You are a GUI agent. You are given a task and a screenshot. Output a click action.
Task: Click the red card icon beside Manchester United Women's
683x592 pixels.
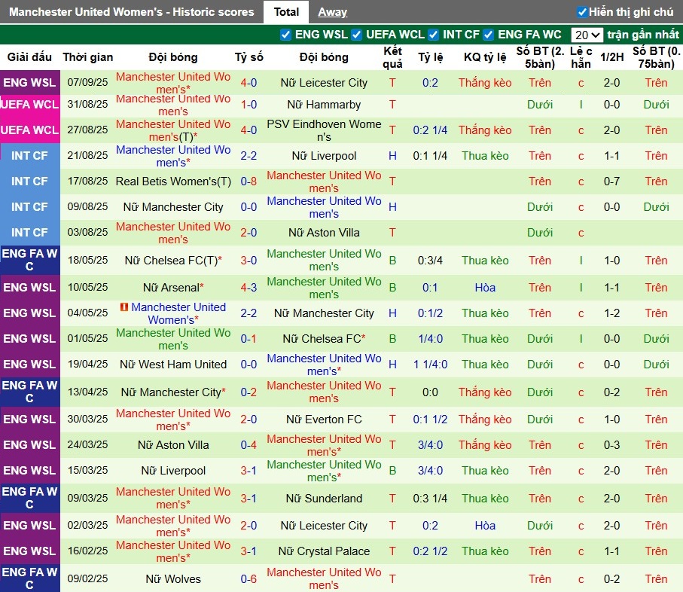[x=124, y=307]
